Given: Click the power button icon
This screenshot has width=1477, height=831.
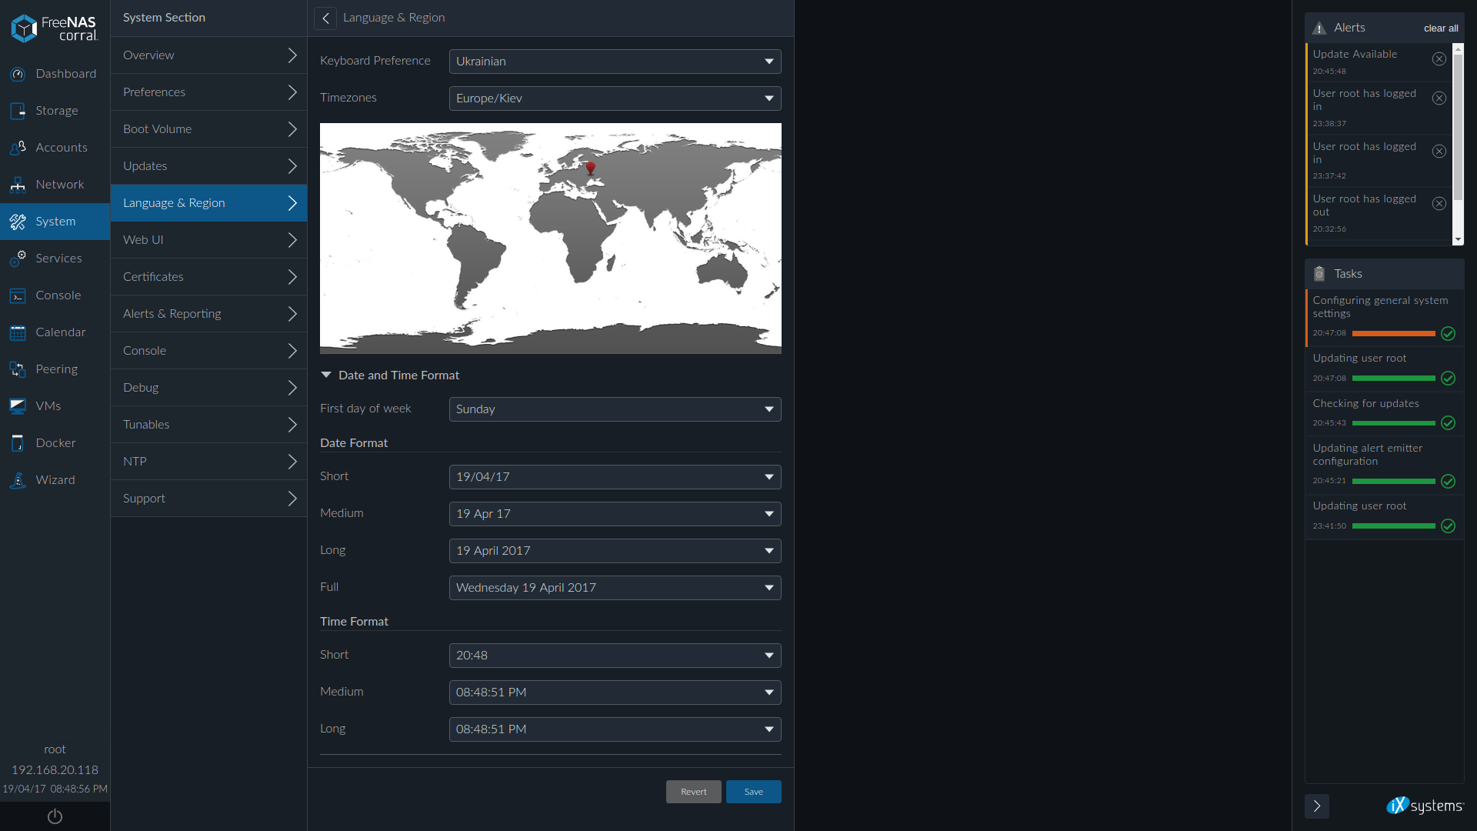Looking at the screenshot, I should coord(55,816).
